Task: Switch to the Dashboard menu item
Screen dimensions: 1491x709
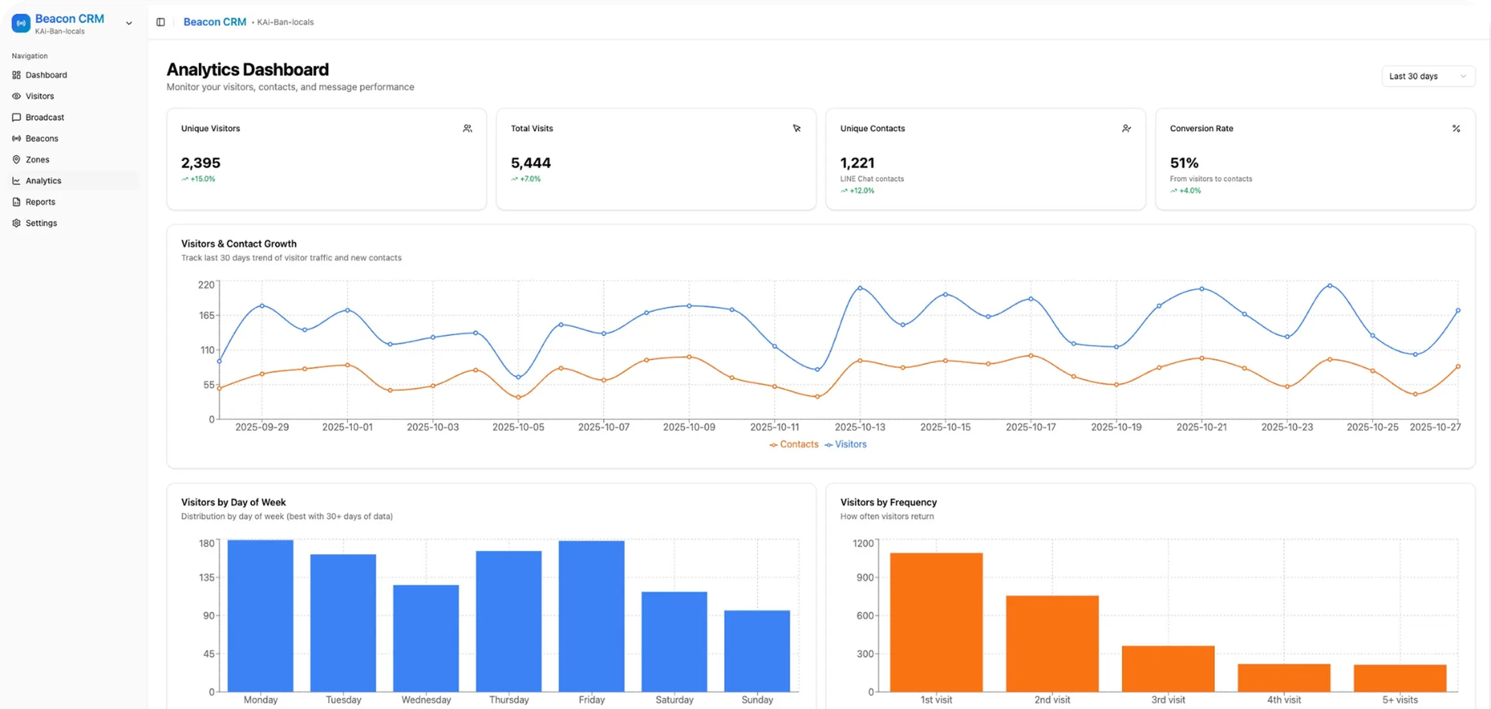Action: pyautogui.click(x=46, y=74)
